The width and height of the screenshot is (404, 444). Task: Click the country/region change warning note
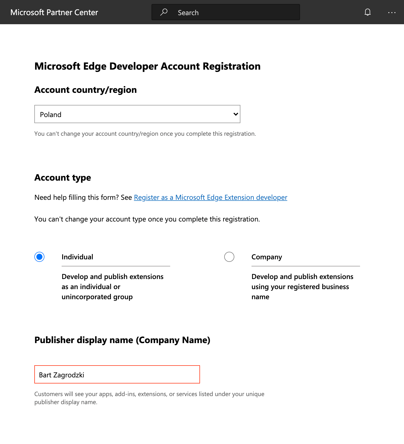coord(145,134)
